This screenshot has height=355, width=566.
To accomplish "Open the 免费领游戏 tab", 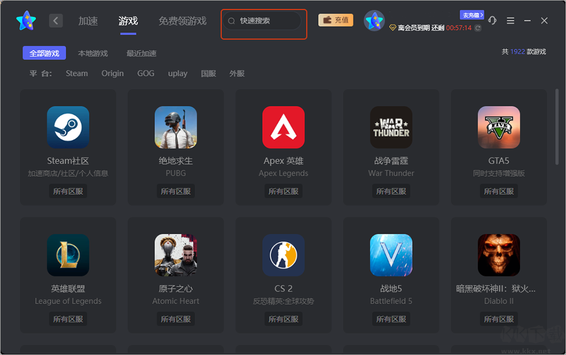I will click(183, 21).
